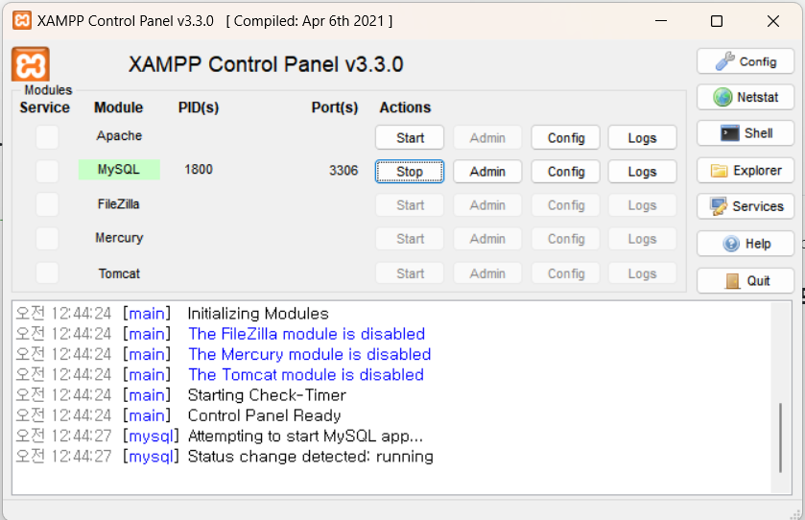The height and width of the screenshot is (520, 805).
Task: Click the window resize grip corner
Action: pos(796,514)
